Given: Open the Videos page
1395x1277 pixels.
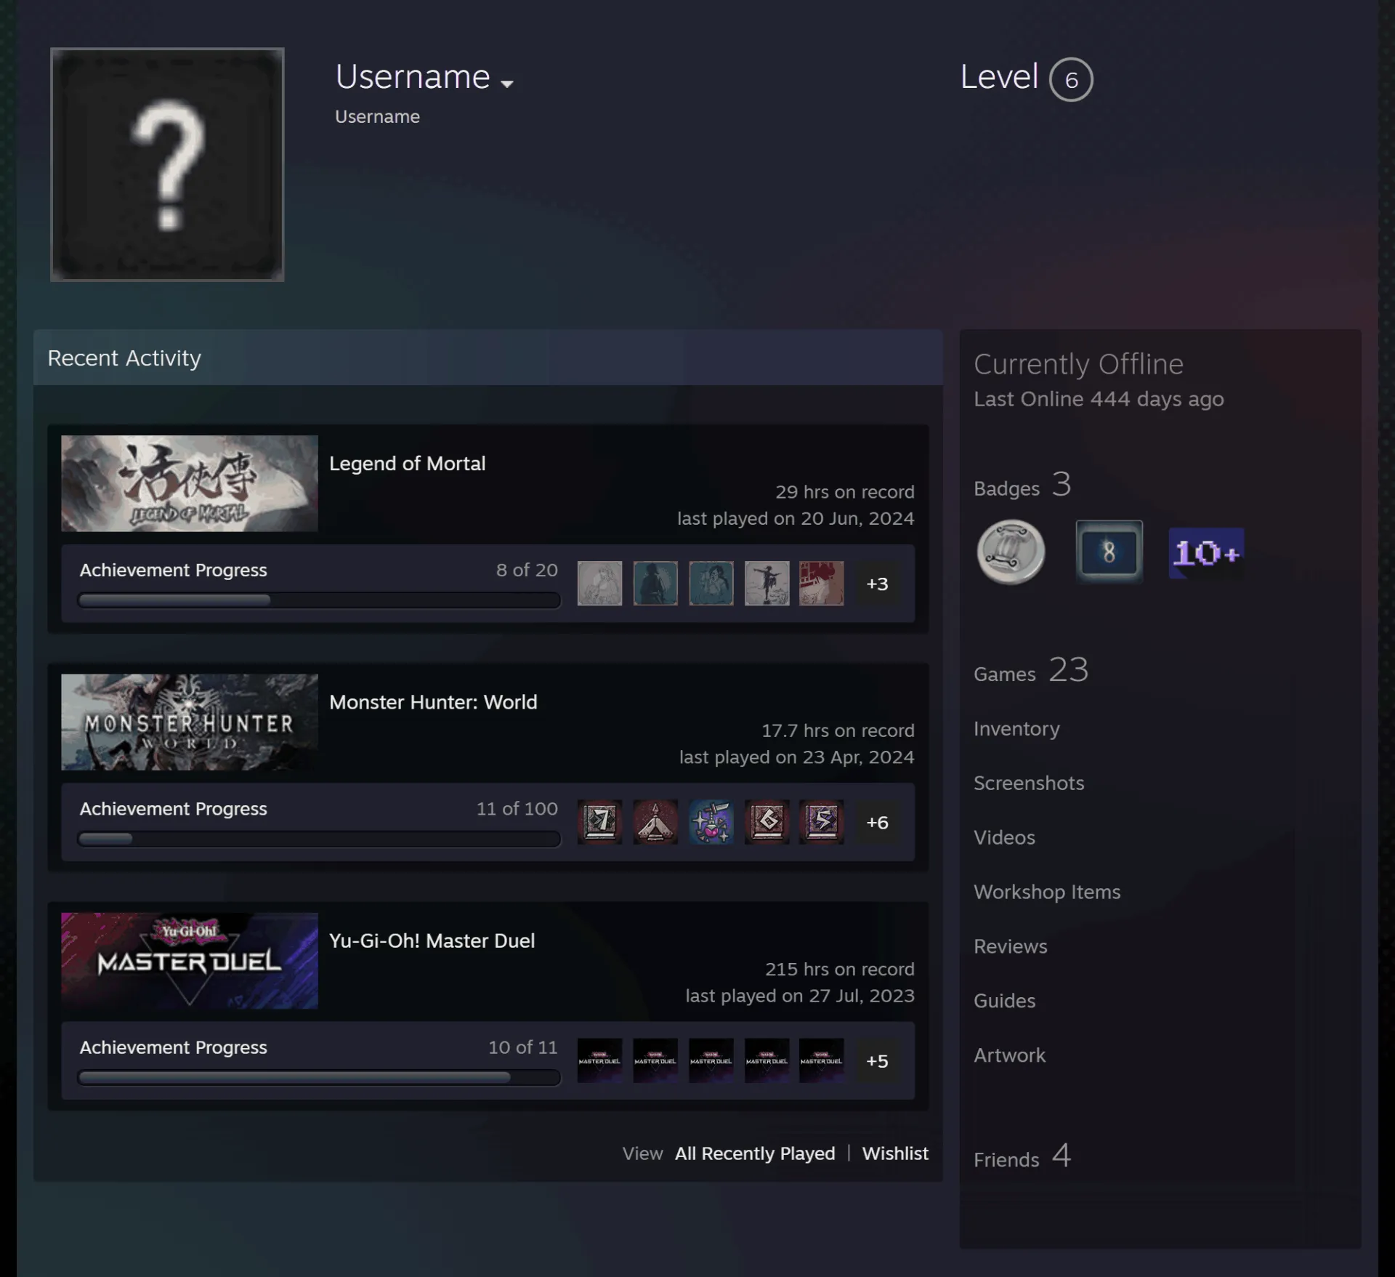Looking at the screenshot, I should pos(1004,837).
